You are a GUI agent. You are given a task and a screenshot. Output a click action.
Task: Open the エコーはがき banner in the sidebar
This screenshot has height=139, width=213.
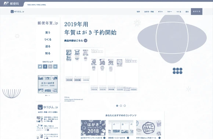(48, 84)
